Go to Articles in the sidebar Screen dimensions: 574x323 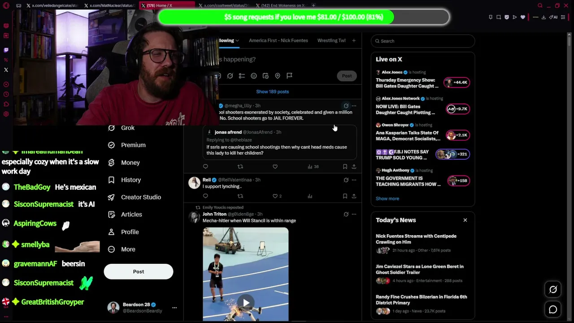pos(125,214)
